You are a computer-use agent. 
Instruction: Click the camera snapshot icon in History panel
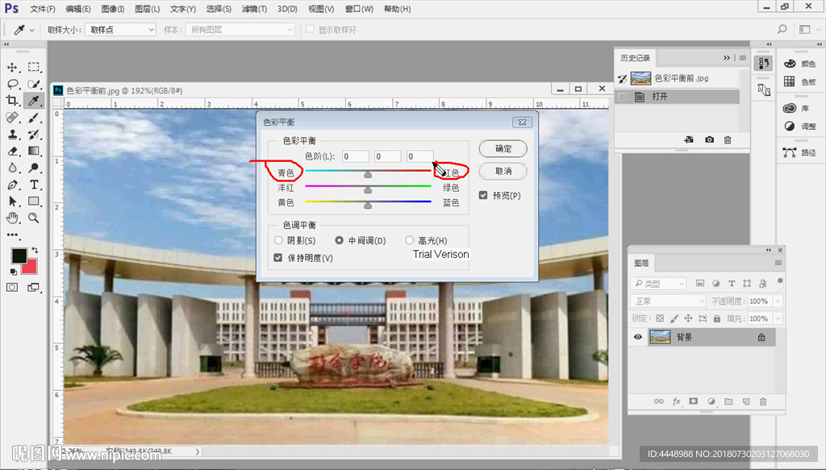pyautogui.click(x=709, y=139)
